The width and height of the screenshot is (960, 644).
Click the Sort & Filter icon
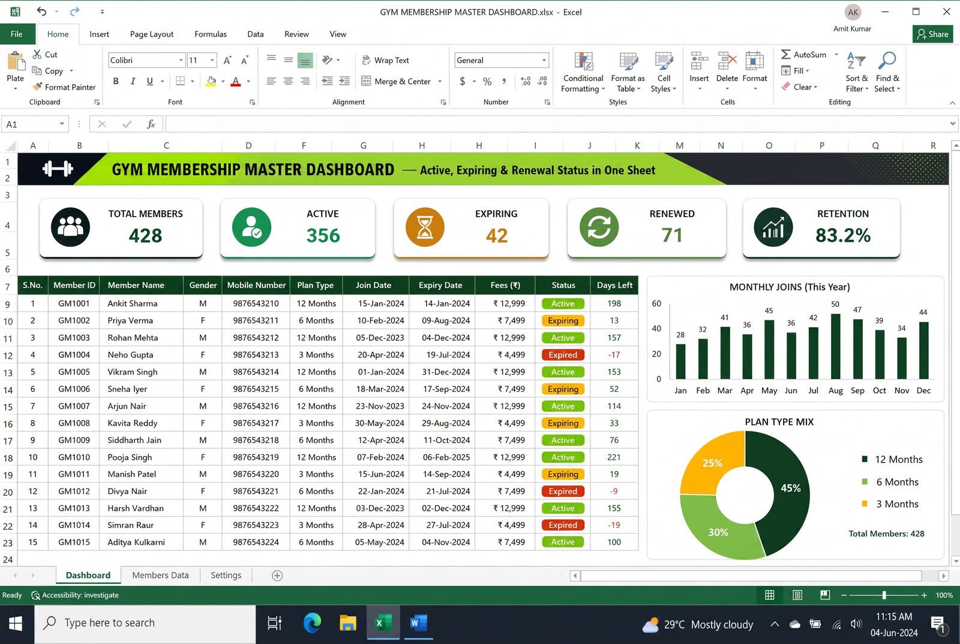856,61
